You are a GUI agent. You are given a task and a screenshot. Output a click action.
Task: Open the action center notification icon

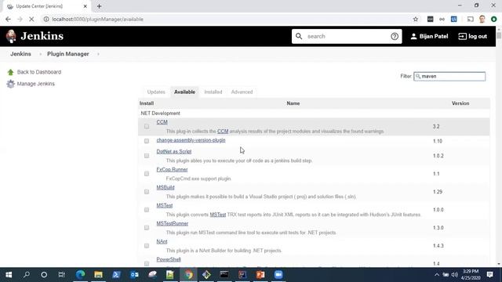[x=489, y=275]
